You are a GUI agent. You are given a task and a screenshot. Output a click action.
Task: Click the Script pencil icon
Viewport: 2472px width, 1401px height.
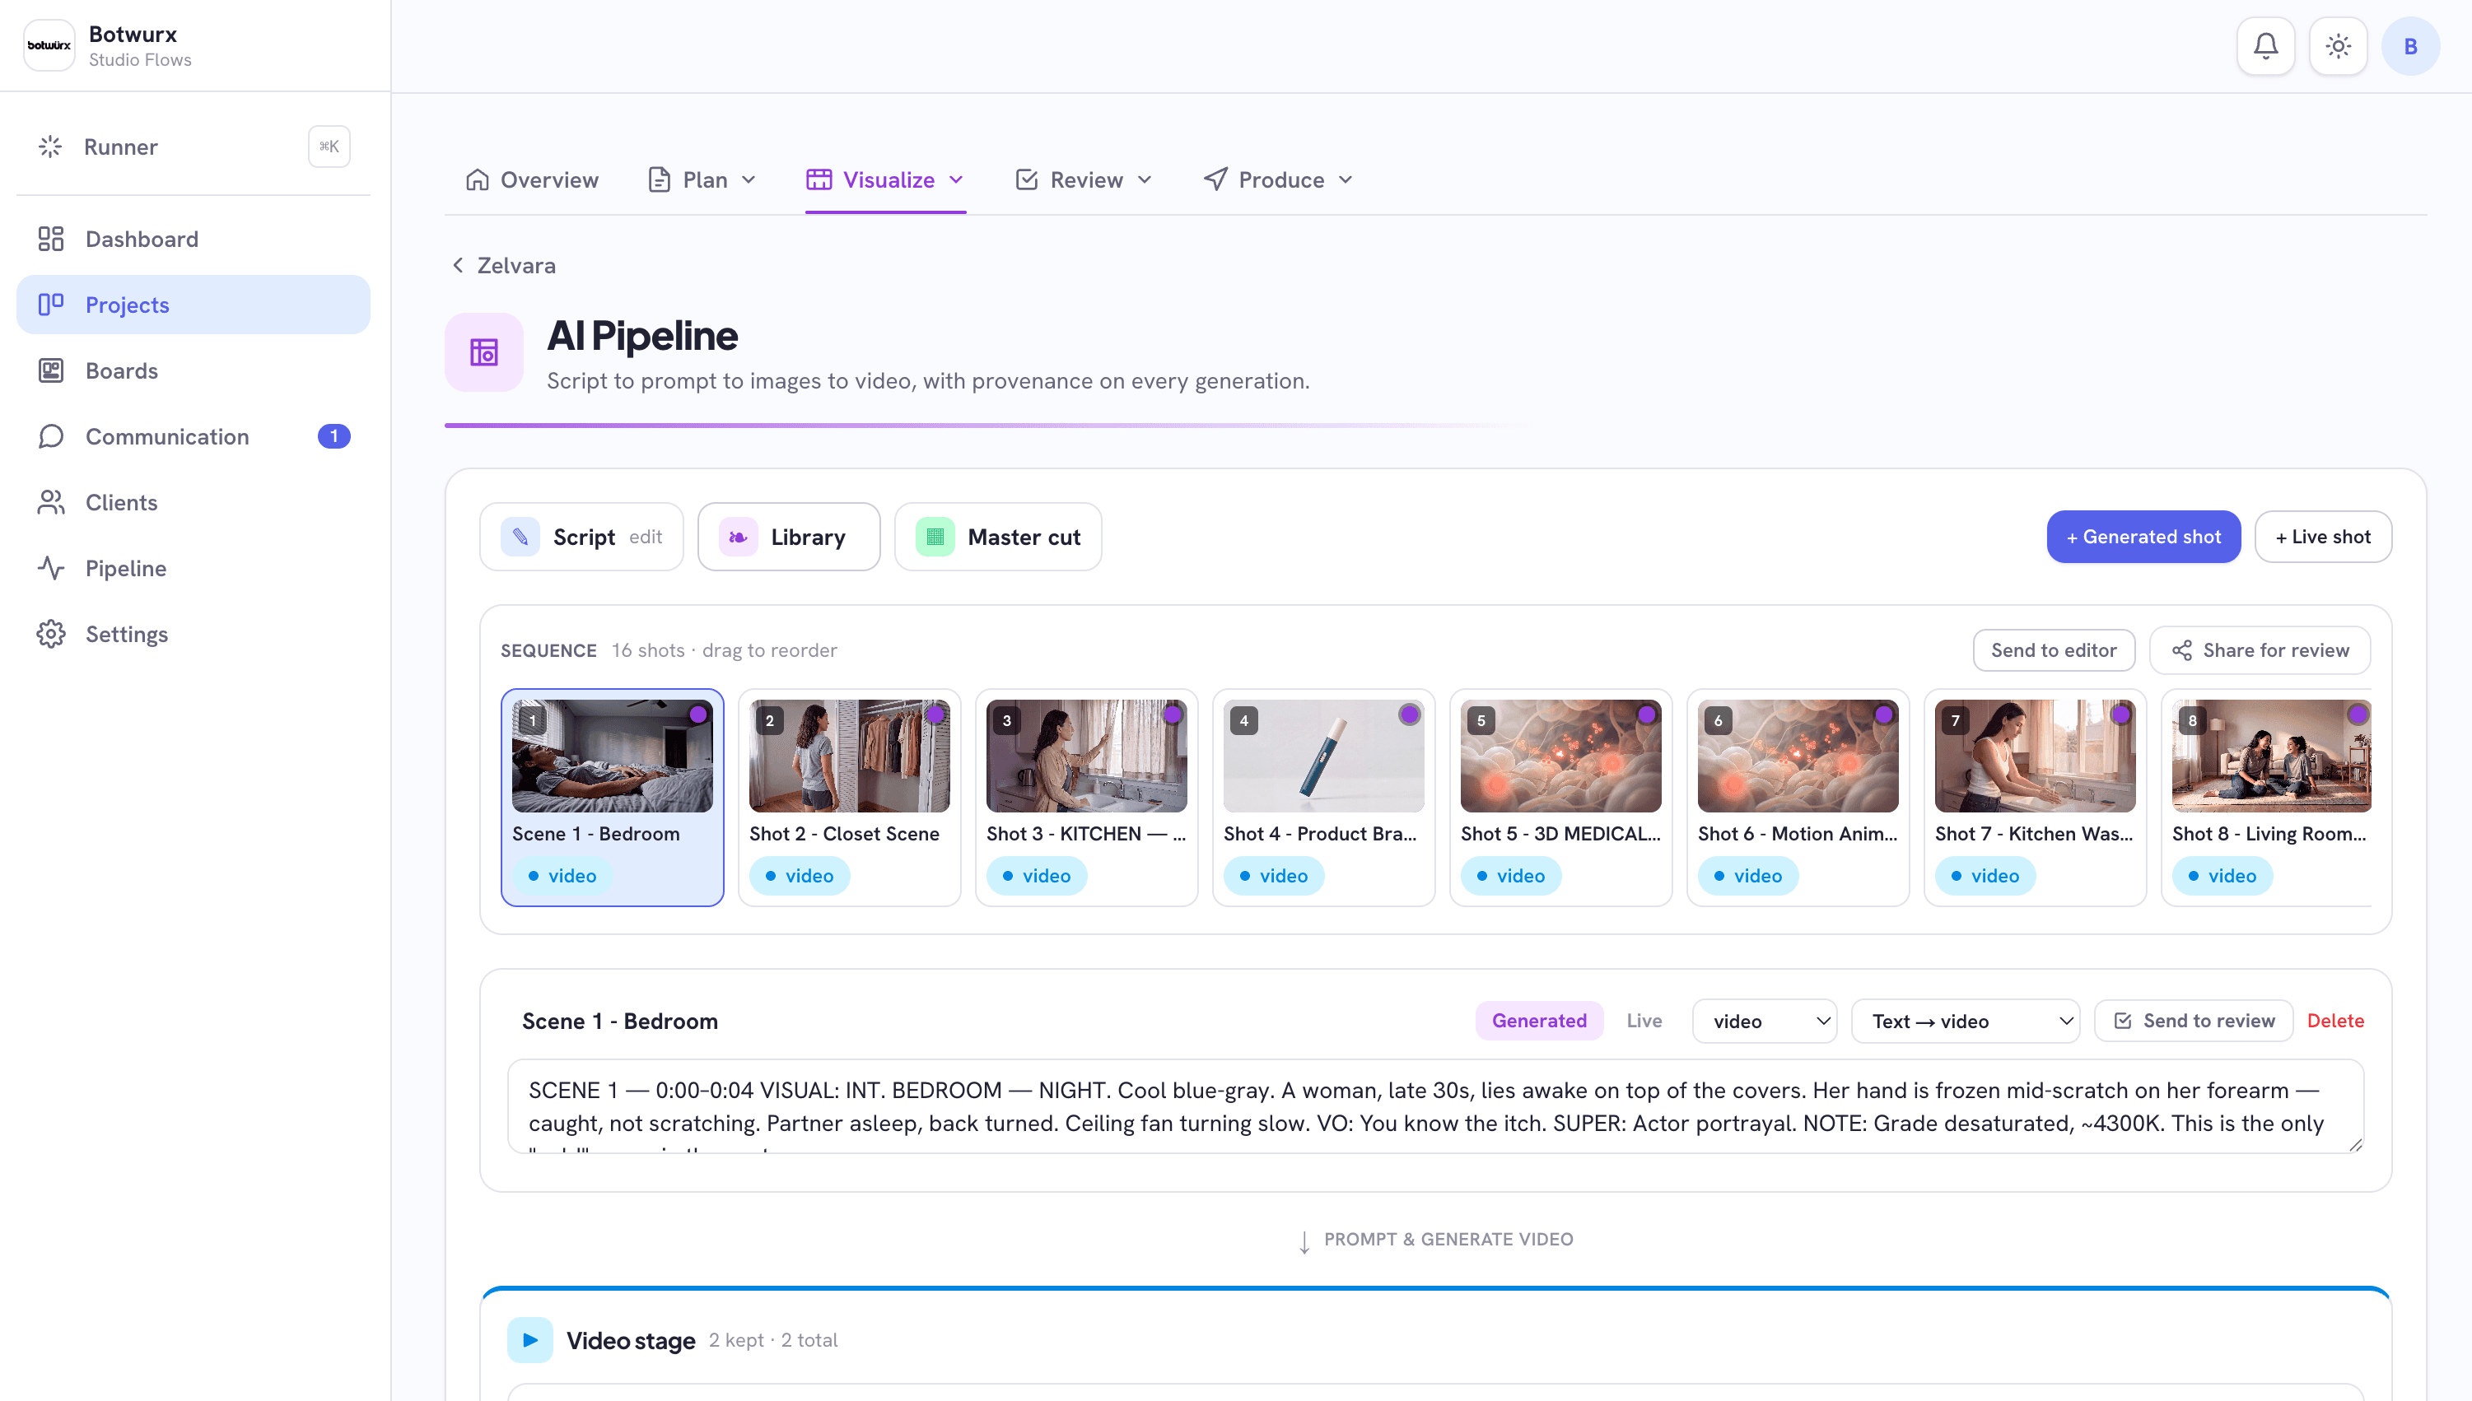tap(520, 537)
